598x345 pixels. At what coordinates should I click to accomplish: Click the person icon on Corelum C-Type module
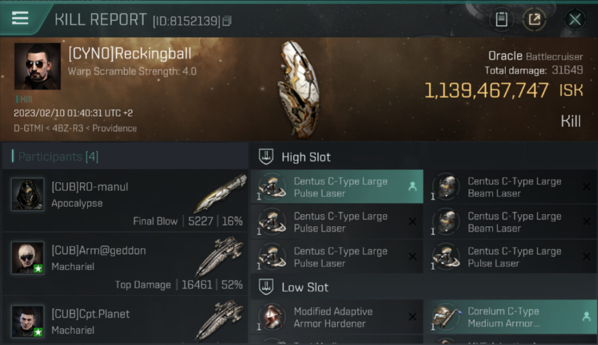click(x=586, y=316)
